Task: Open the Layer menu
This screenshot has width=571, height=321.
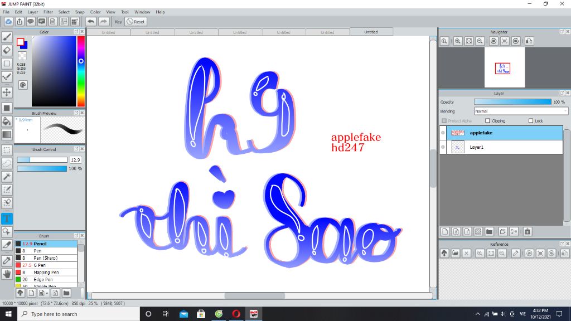Action: click(x=33, y=12)
